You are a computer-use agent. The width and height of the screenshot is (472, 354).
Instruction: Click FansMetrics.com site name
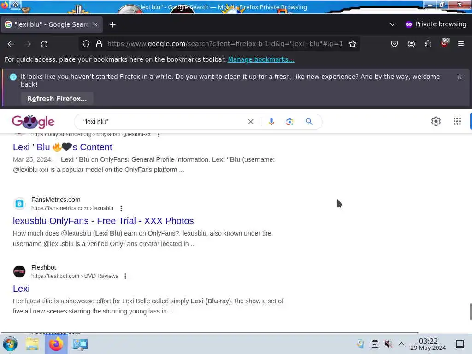point(56,200)
